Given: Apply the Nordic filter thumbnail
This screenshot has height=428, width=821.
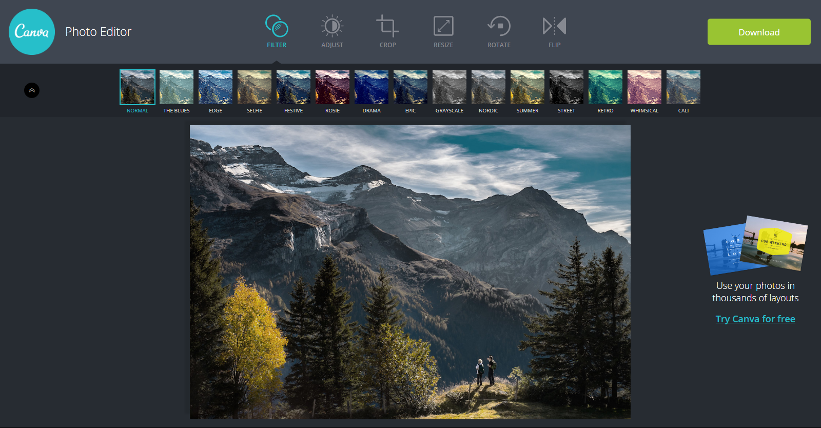Looking at the screenshot, I should coord(488,87).
